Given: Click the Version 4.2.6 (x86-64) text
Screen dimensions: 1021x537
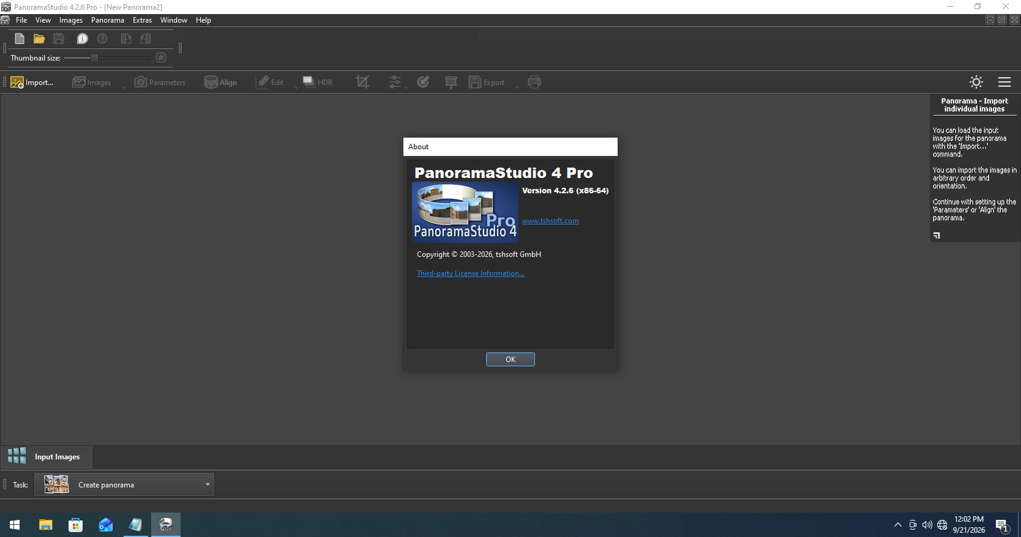Looking at the screenshot, I should 565,190.
